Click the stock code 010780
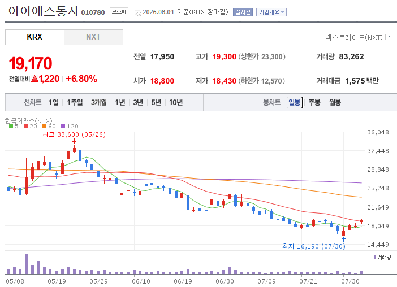This screenshot has width=397, height=287. point(93,12)
